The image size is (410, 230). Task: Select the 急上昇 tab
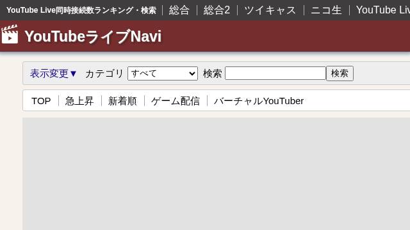click(79, 101)
